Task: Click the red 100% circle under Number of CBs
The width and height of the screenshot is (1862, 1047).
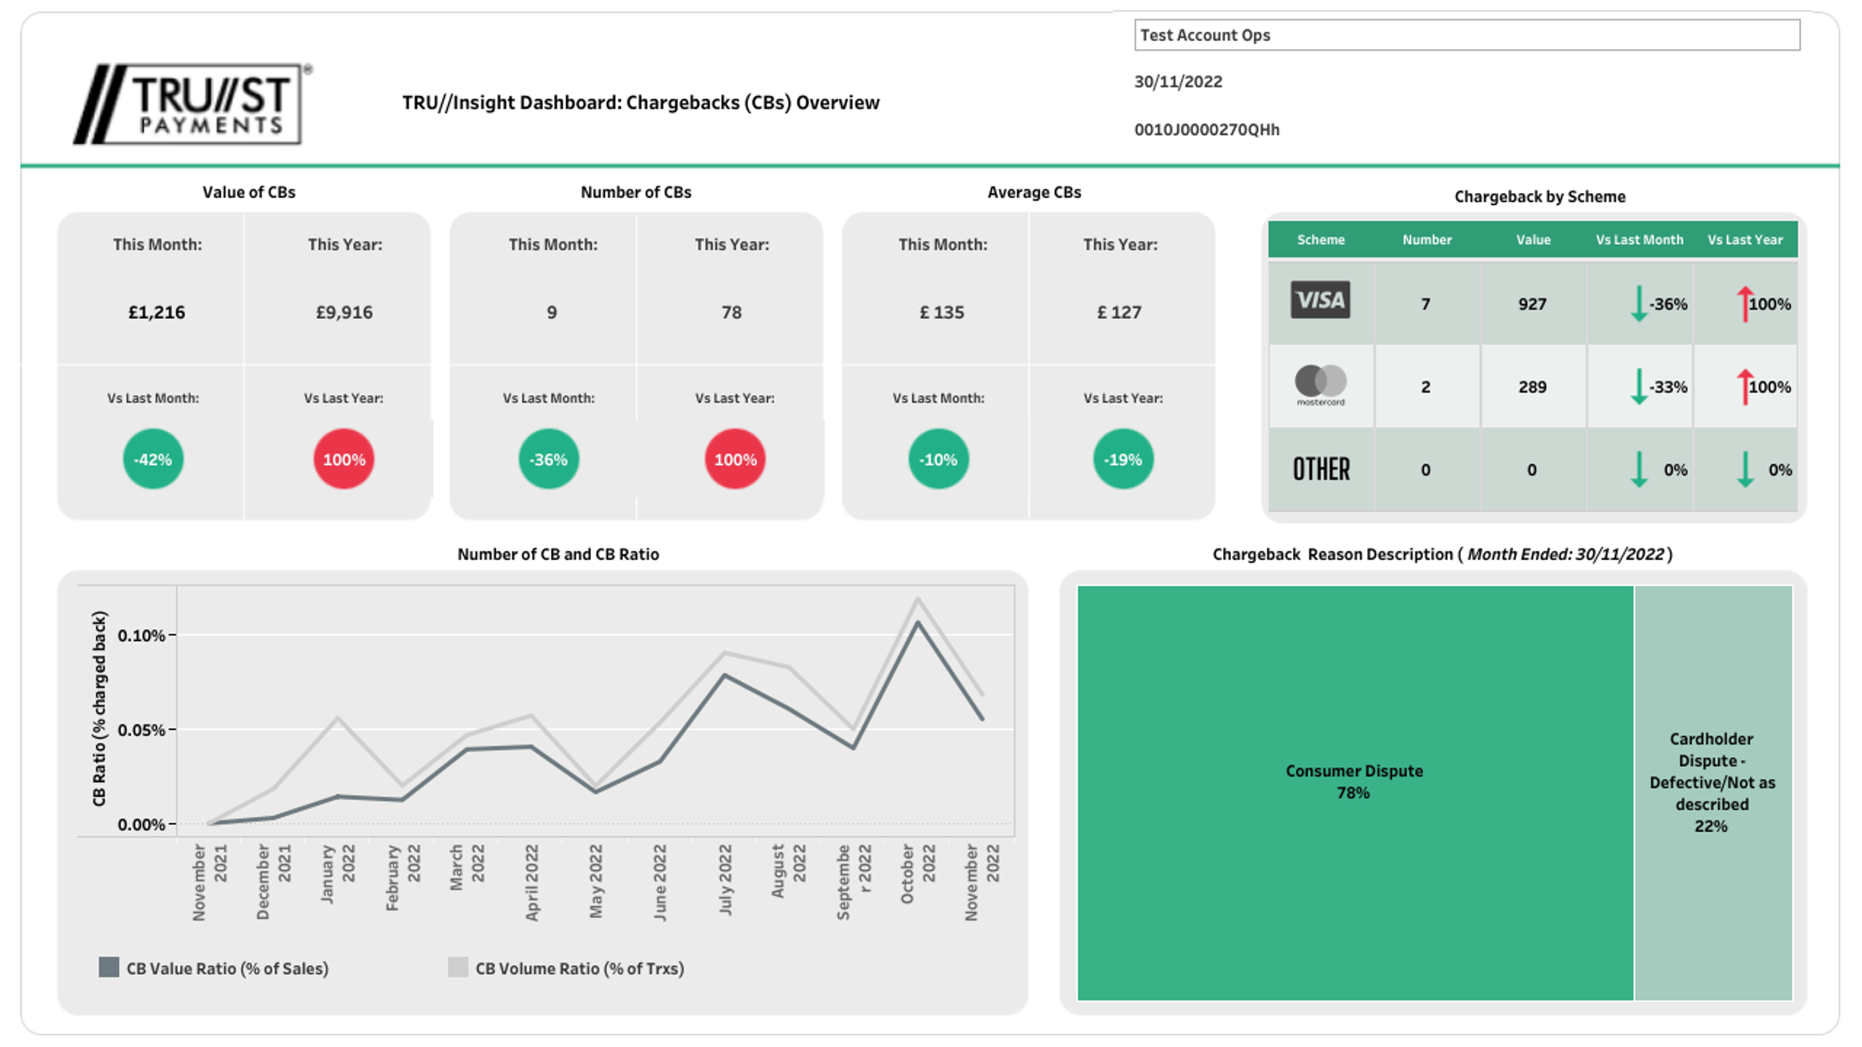Action: tap(735, 460)
